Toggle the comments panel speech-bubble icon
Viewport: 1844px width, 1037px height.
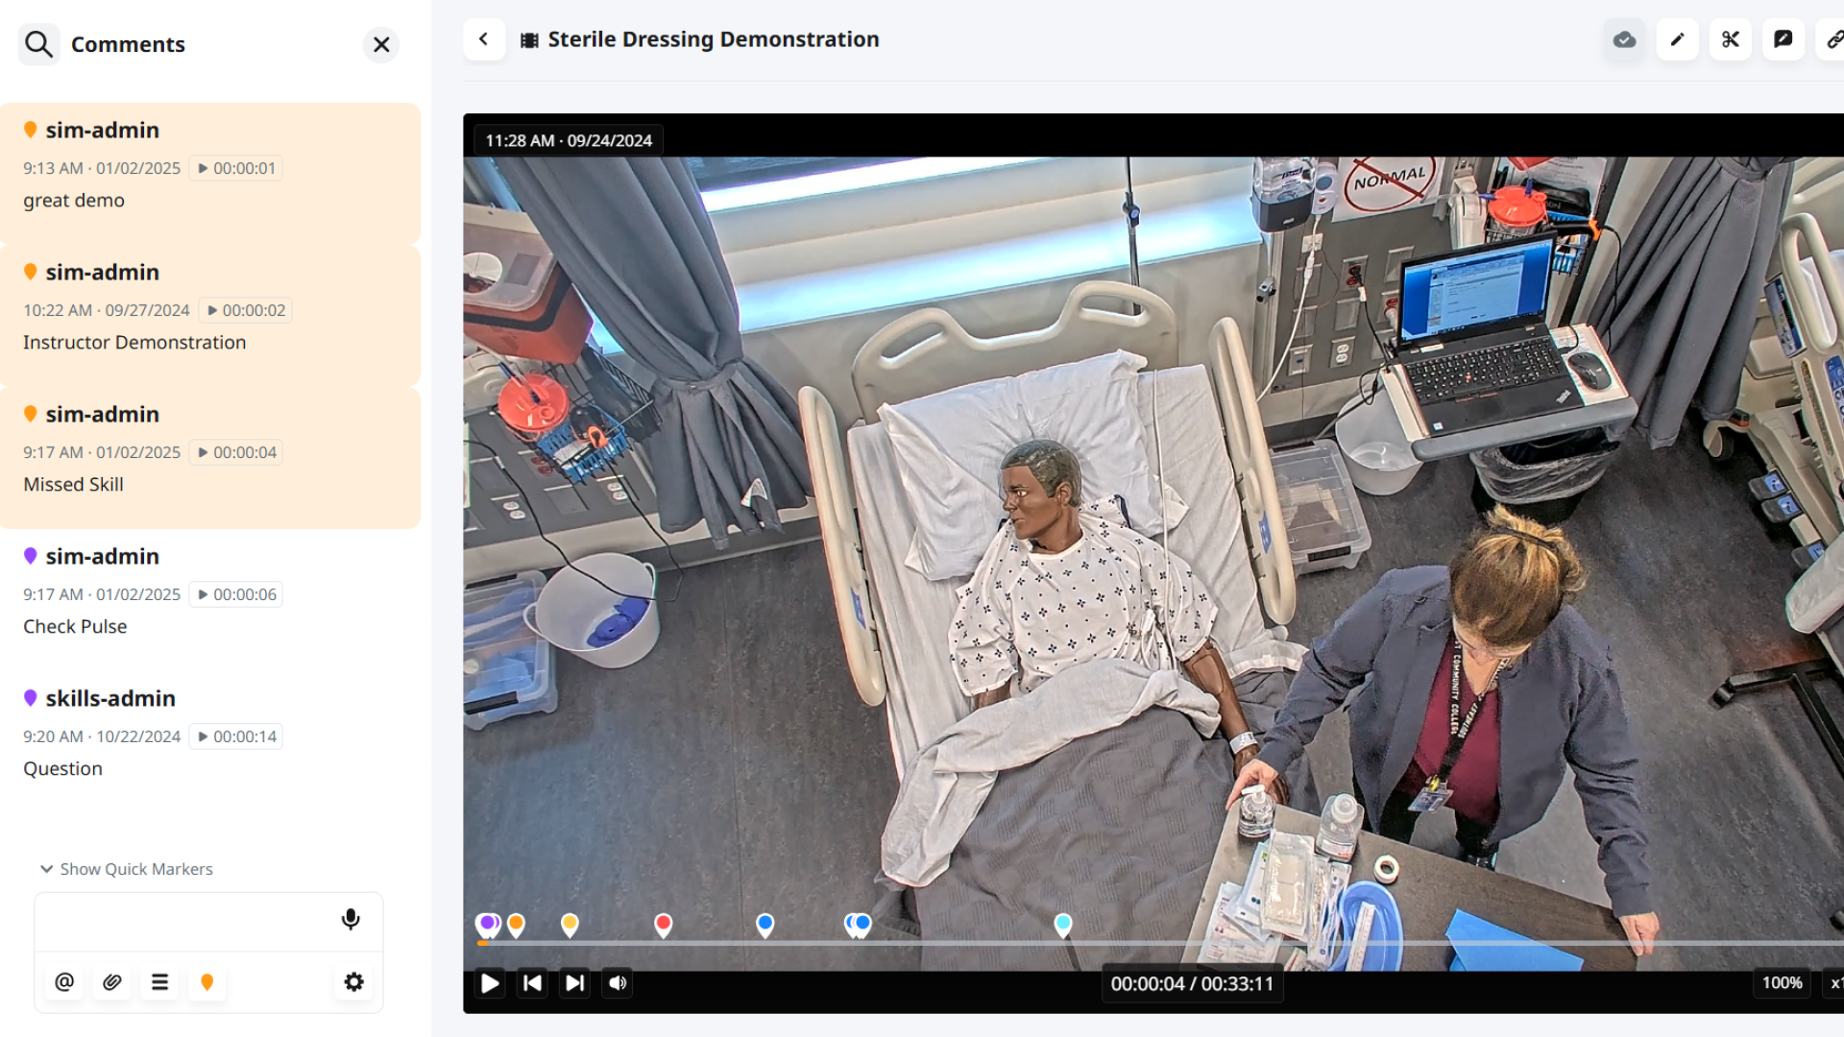(x=1783, y=39)
